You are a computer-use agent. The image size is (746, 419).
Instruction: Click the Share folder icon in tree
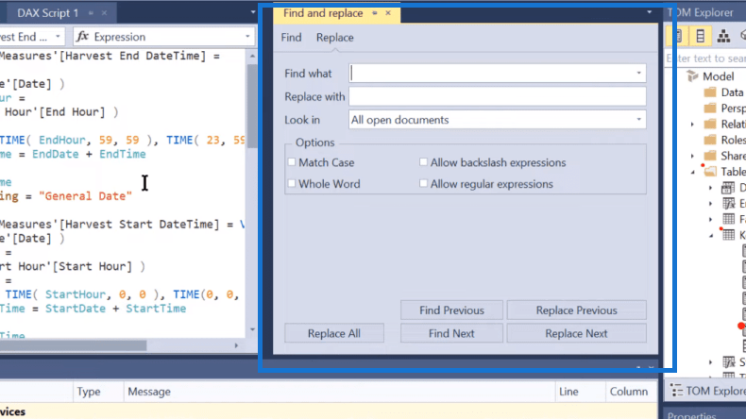tap(710, 156)
